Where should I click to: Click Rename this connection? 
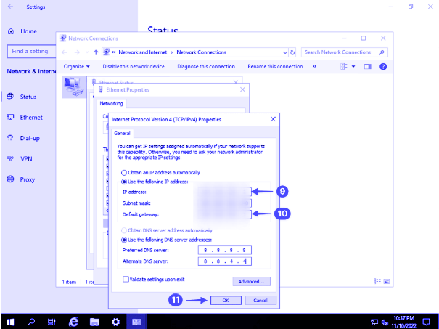click(x=275, y=66)
